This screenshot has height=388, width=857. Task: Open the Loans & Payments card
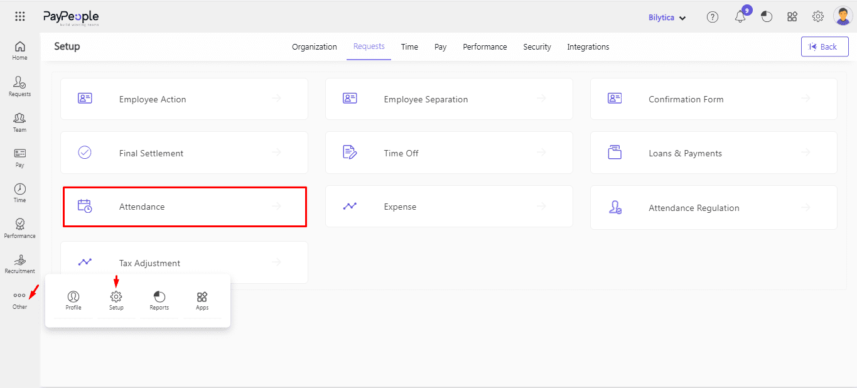click(x=713, y=153)
